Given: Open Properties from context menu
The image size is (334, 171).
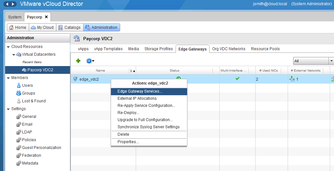Looking at the screenshot, I should point(149,142).
